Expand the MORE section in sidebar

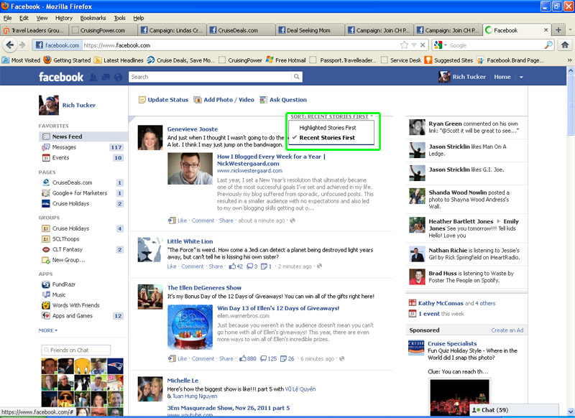click(48, 330)
